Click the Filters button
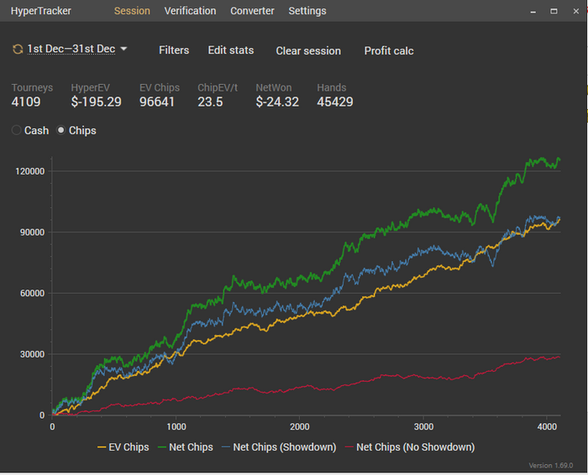Screen dimensions: 588x475 (x=174, y=50)
